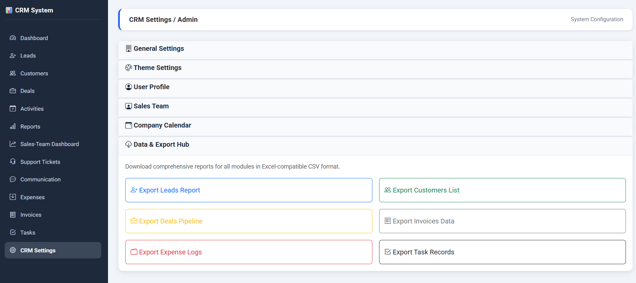Click the wallet icon on Export Expense Logs
The height and width of the screenshot is (283, 636).
tap(134, 252)
